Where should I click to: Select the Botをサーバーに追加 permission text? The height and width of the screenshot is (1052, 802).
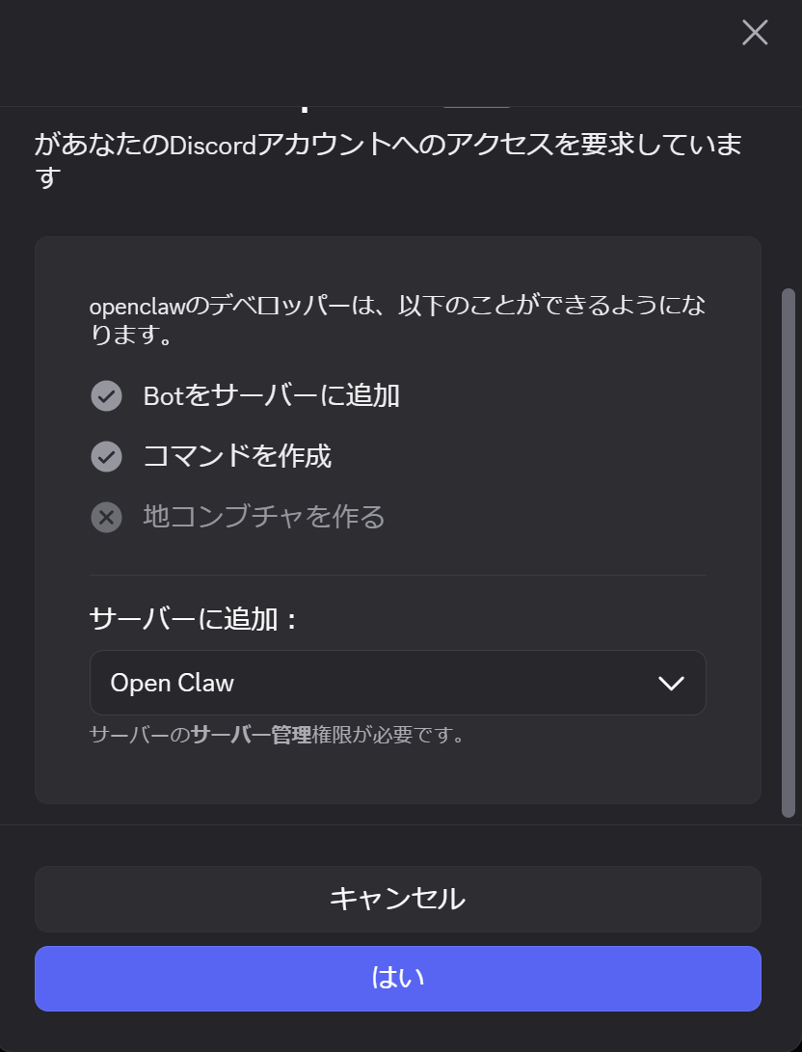point(271,395)
